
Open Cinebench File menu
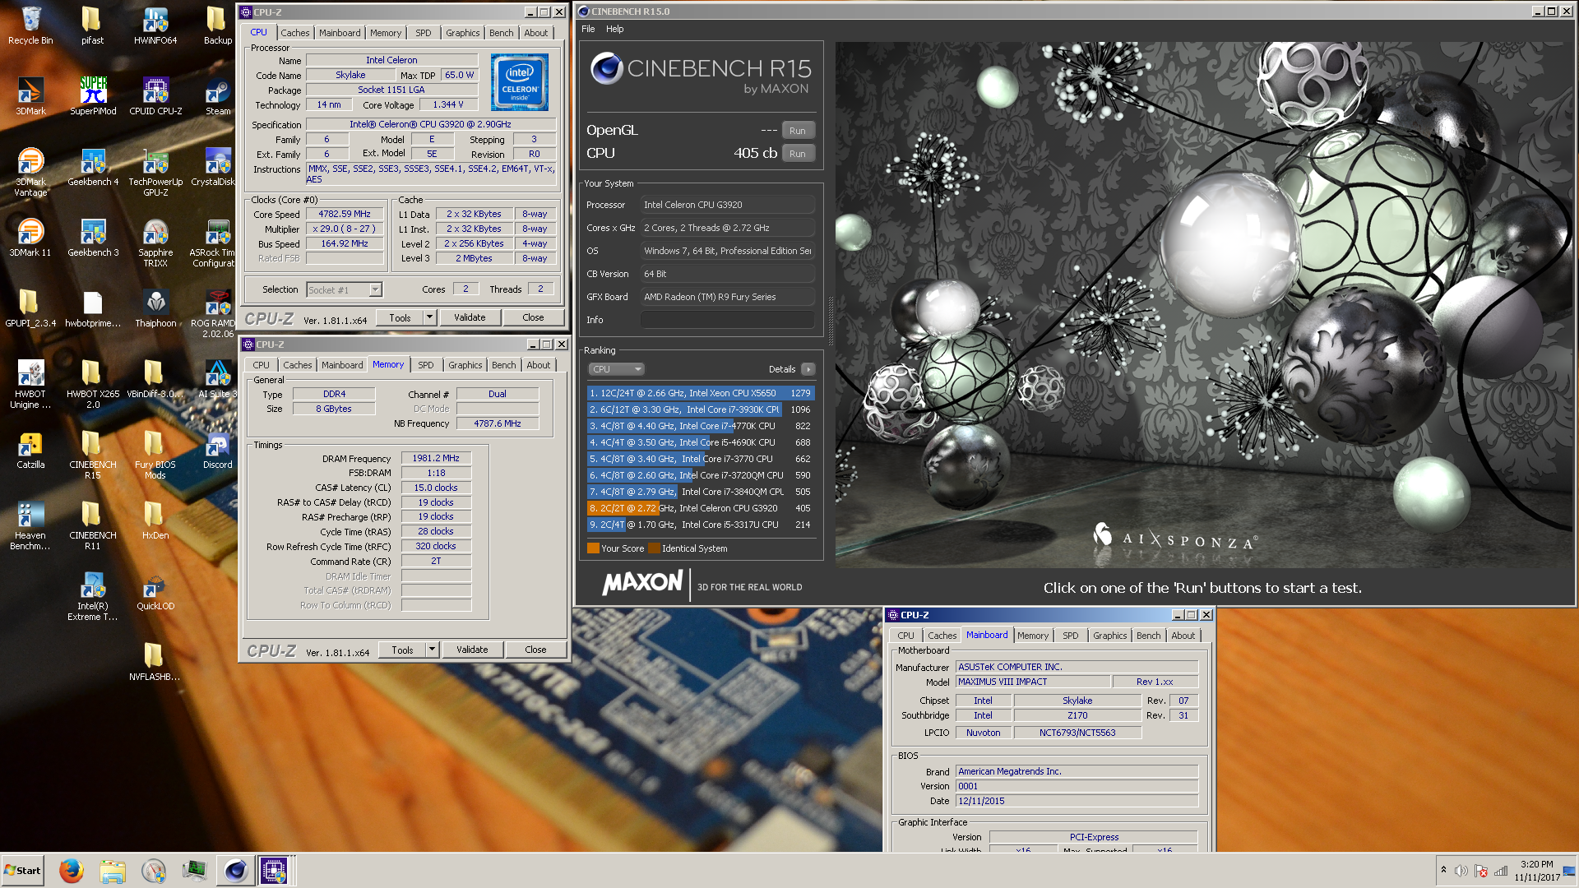click(588, 29)
